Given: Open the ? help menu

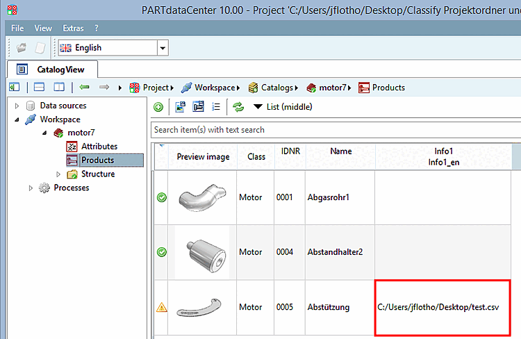Looking at the screenshot, I should (97, 28).
